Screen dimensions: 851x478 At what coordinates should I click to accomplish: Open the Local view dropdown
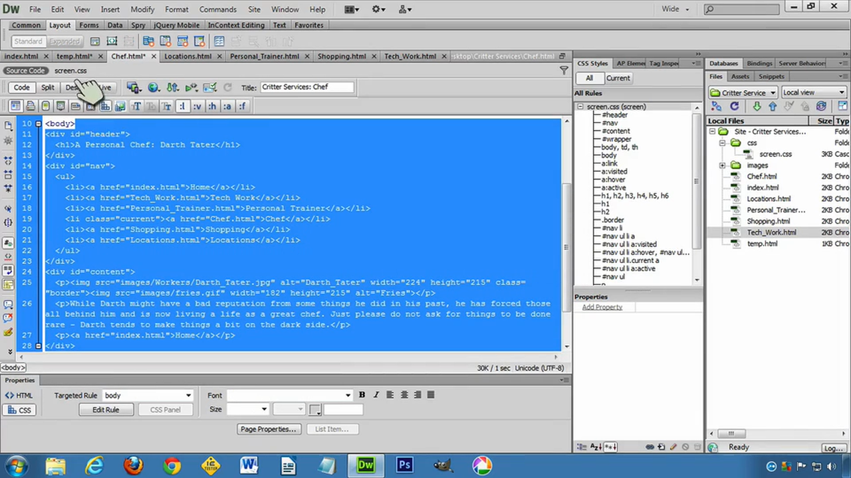(x=813, y=93)
